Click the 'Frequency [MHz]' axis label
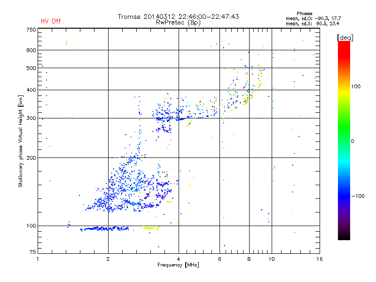This screenshot has height=282, width=376. (178, 265)
